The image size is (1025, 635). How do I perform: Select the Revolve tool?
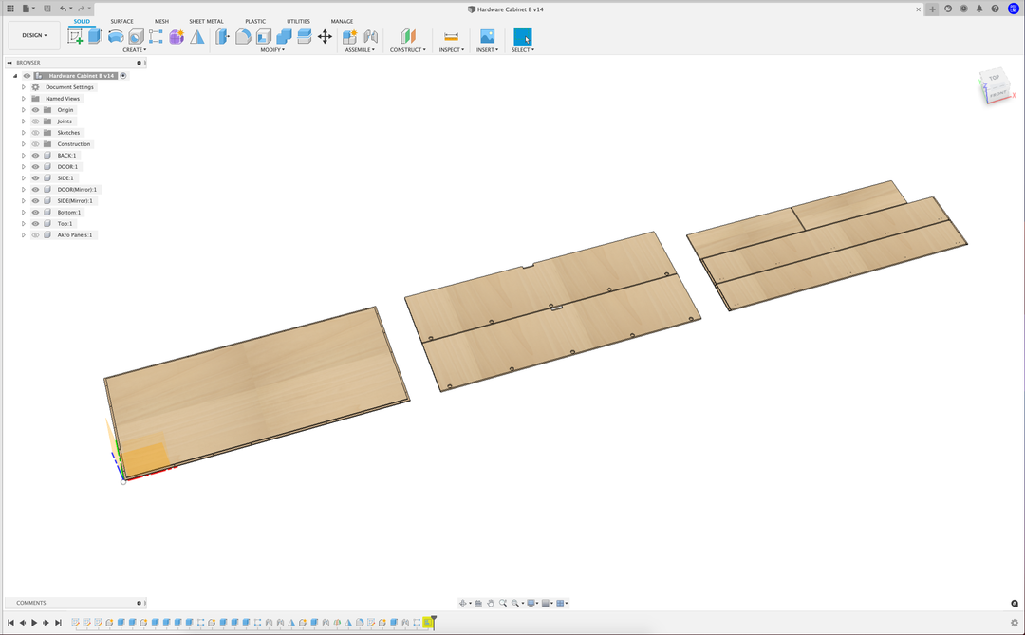[x=116, y=37]
